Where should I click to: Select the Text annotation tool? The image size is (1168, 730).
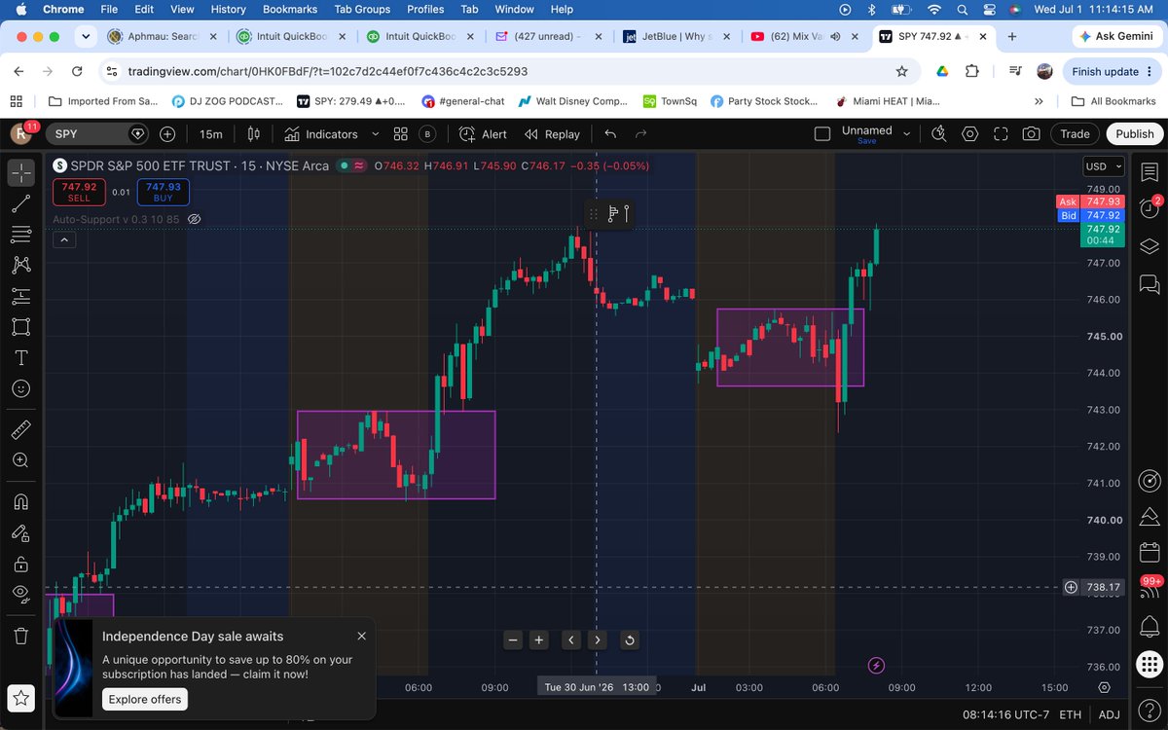tap(21, 357)
